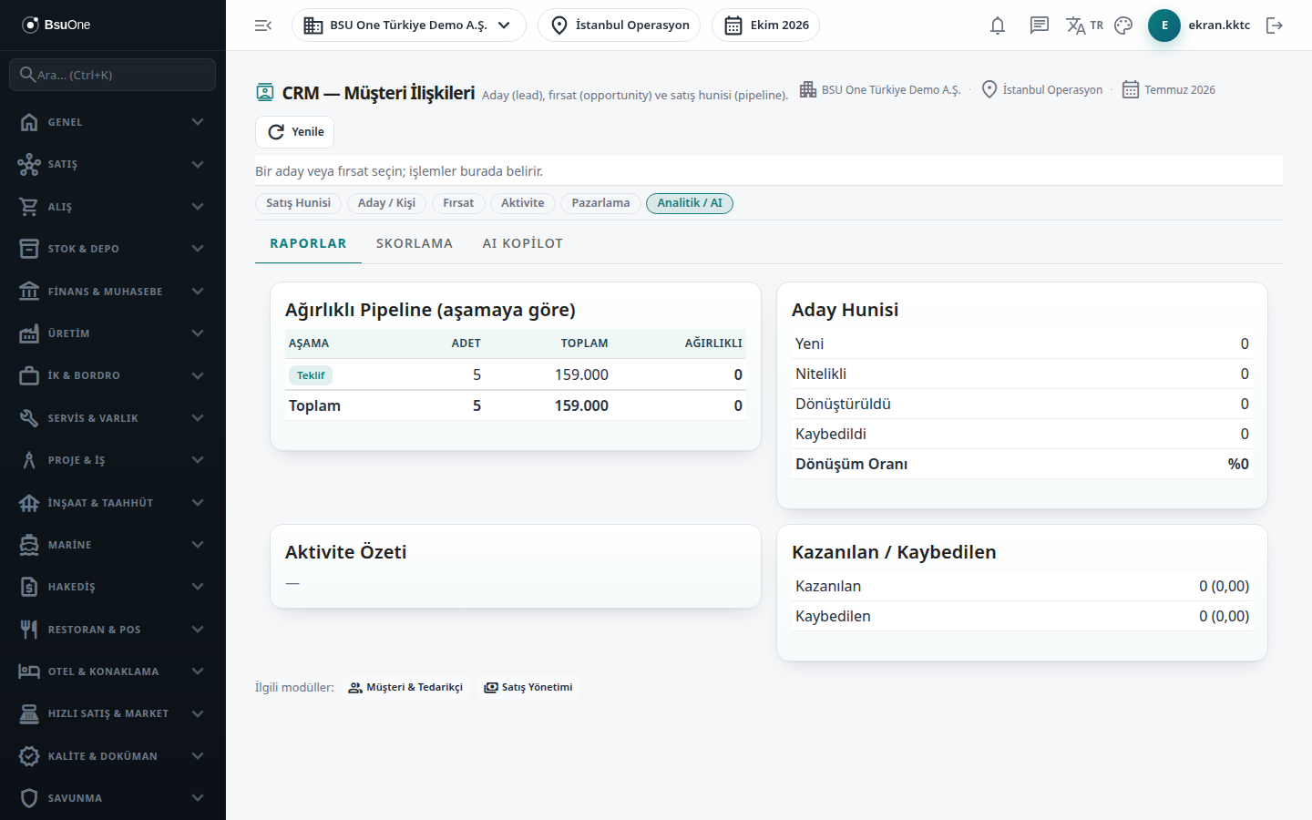Expand the Proje & İş section chevron
This screenshot has width=1312, height=820.
198,460
